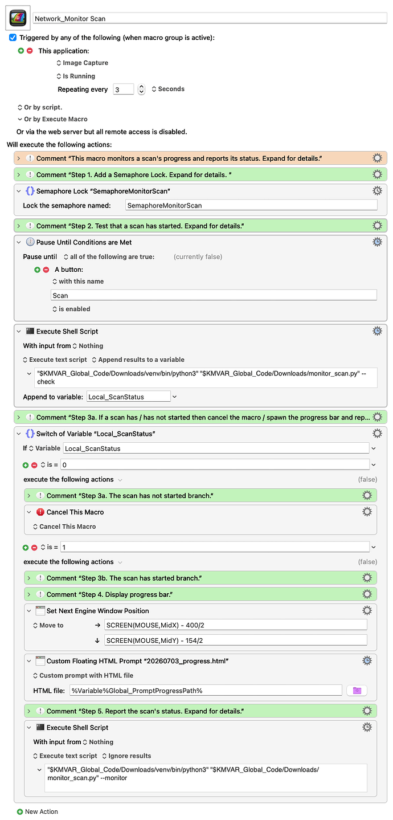Open gear menu for Set Next Engine Window Position
Image resolution: width=393 pixels, height=820 pixels.
(367, 610)
